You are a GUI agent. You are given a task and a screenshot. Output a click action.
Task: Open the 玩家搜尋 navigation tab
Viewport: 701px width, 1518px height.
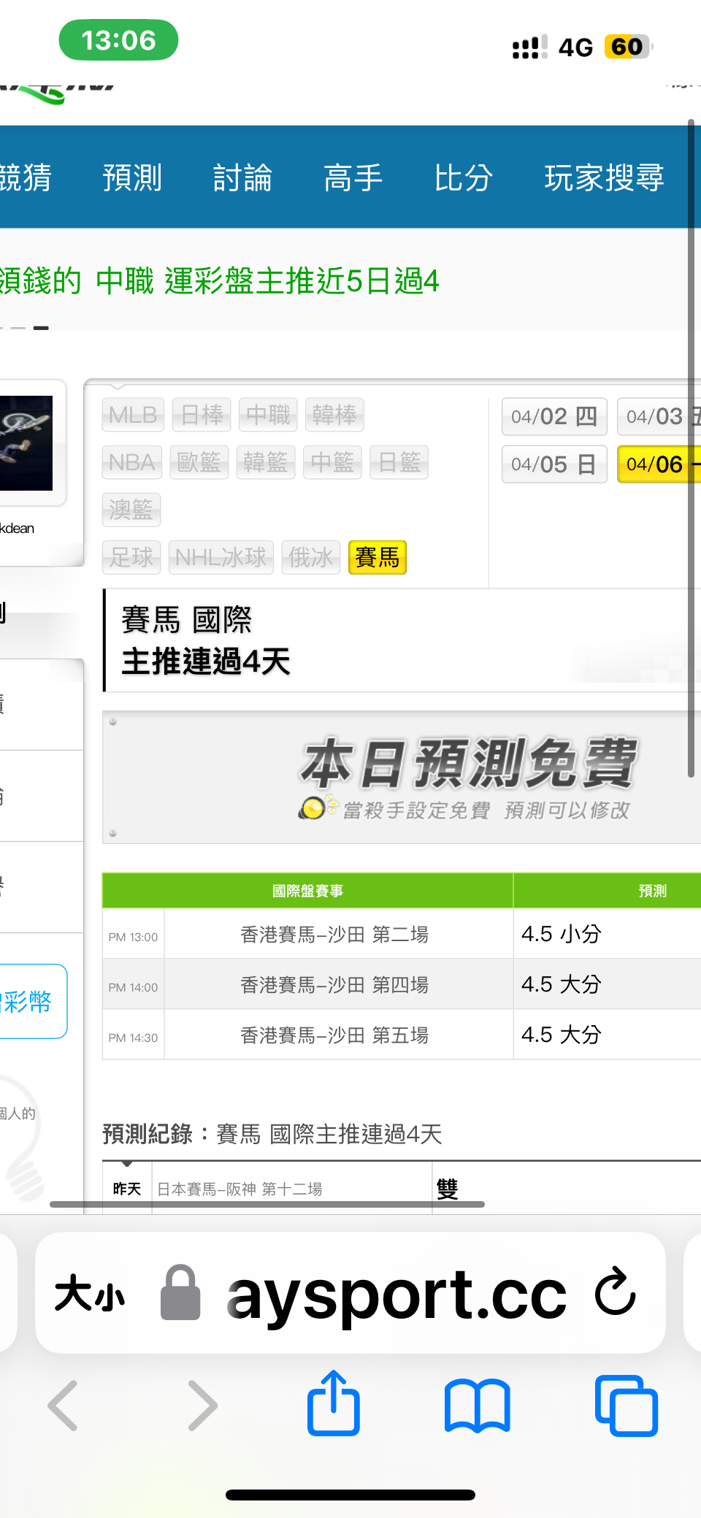605,177
